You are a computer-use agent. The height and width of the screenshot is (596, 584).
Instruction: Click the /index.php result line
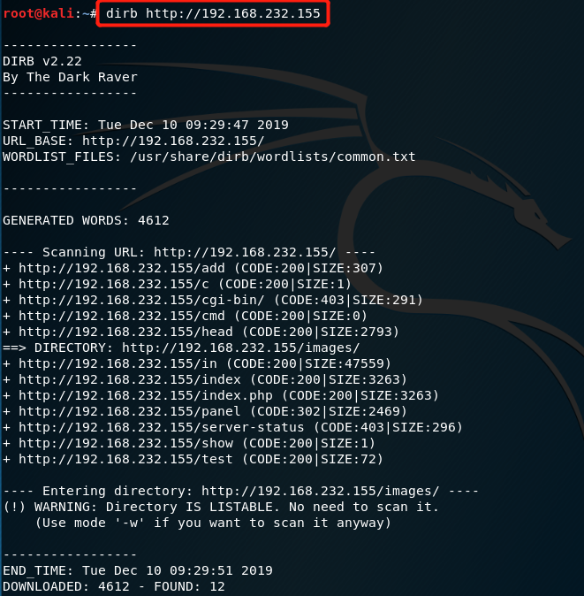click(221, 395)
